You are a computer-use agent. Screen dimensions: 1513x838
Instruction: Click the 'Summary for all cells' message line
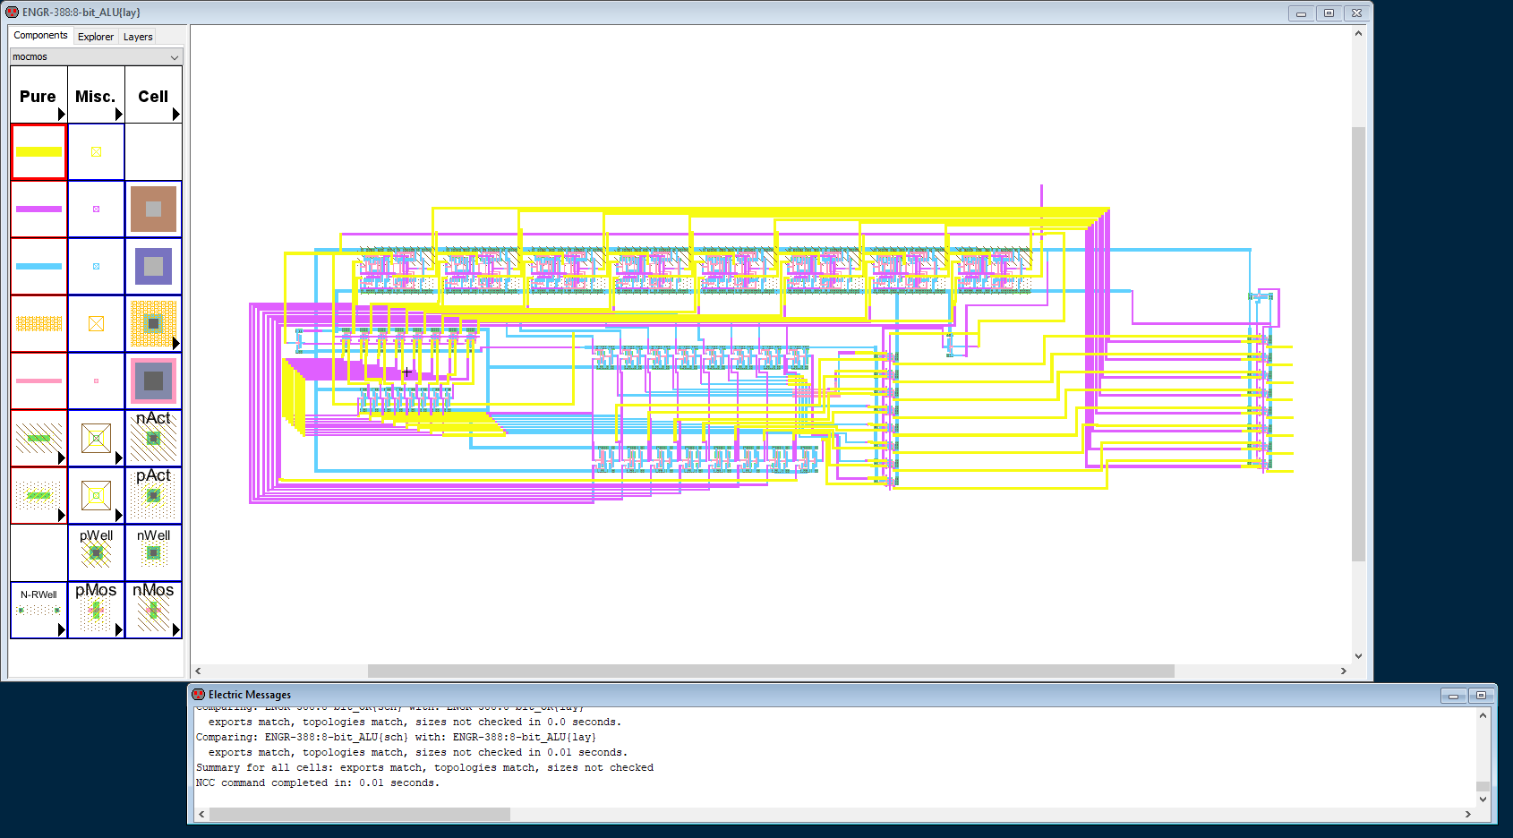pyautogui.click(x=424, y=768)
